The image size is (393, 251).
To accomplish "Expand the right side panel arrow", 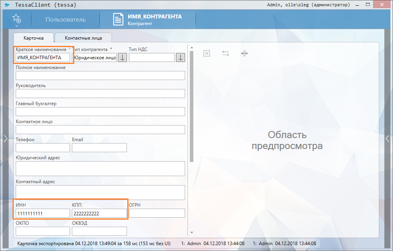I will (387, 138).
